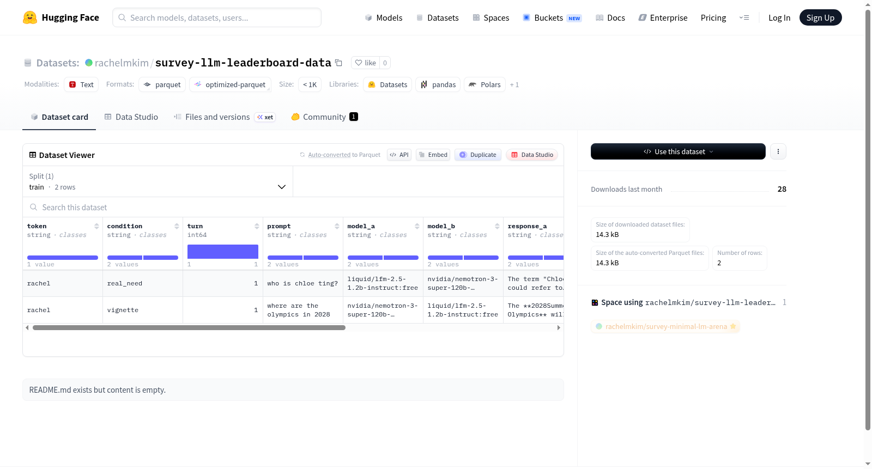Like the dataset with the heart button
872x469 pixels.
pos(365,63)
